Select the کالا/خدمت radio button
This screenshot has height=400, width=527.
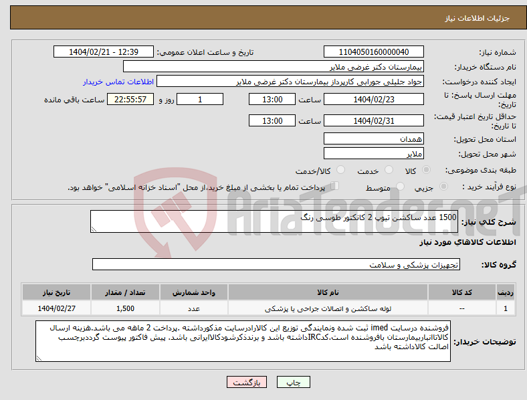click(340, 170)
